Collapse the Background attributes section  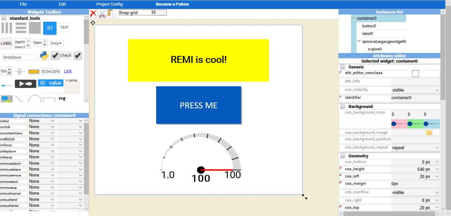342,106
